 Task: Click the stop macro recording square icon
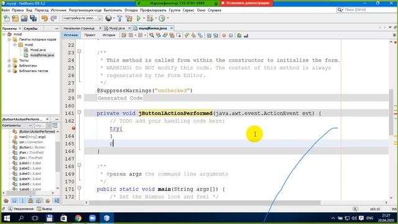231,35
